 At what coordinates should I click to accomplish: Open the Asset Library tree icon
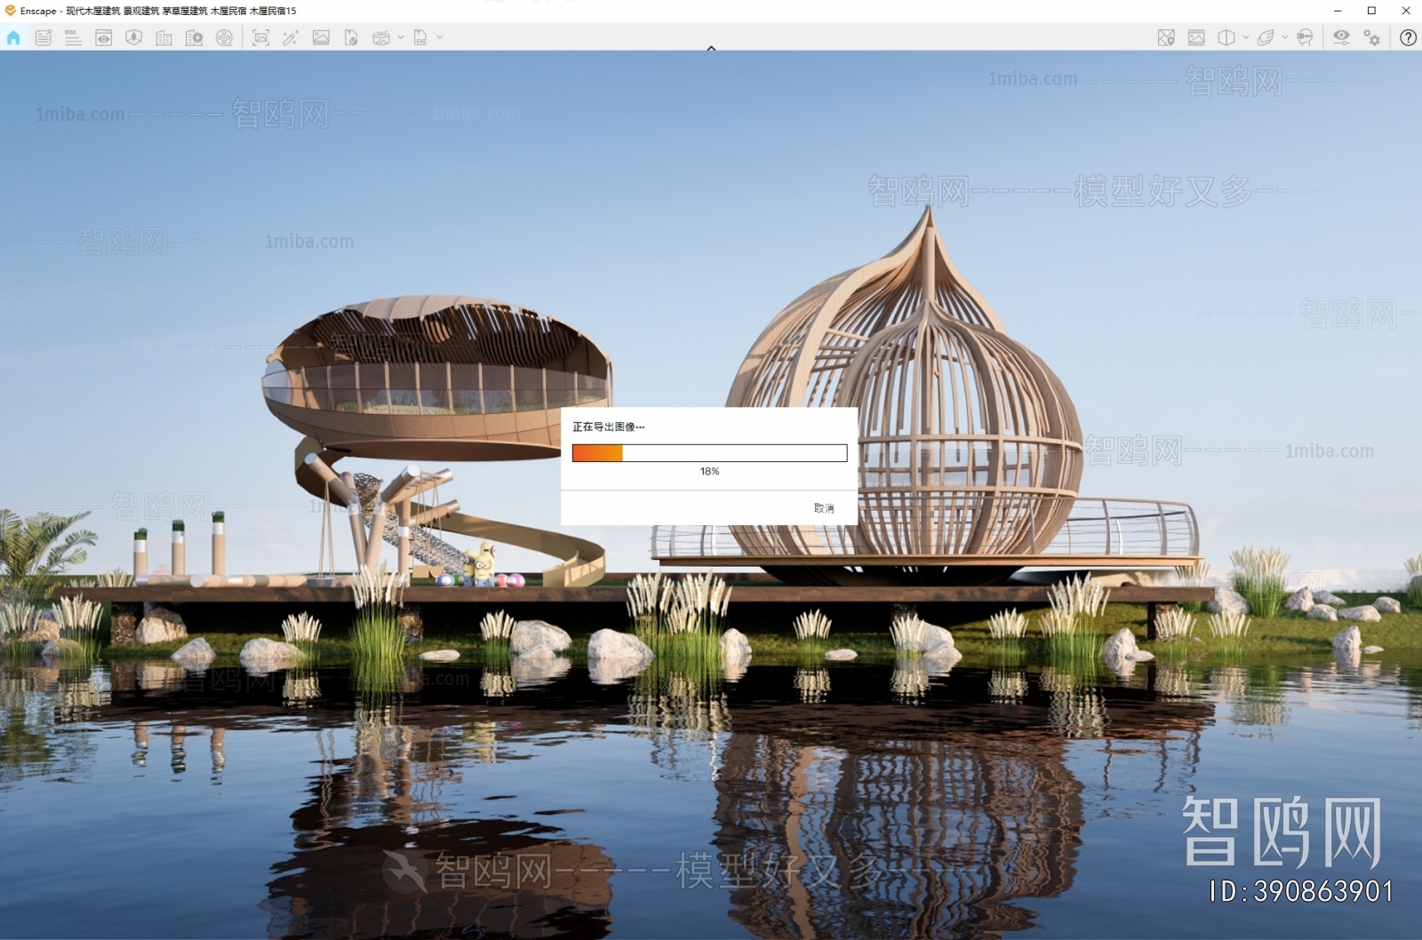click(x=134, y=37)
